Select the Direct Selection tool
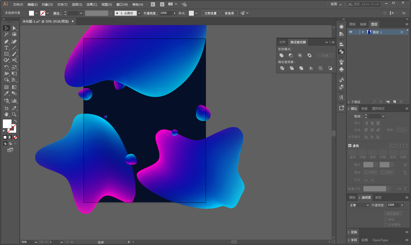Viewport: 411px width, 245px height. coord(14,28)
